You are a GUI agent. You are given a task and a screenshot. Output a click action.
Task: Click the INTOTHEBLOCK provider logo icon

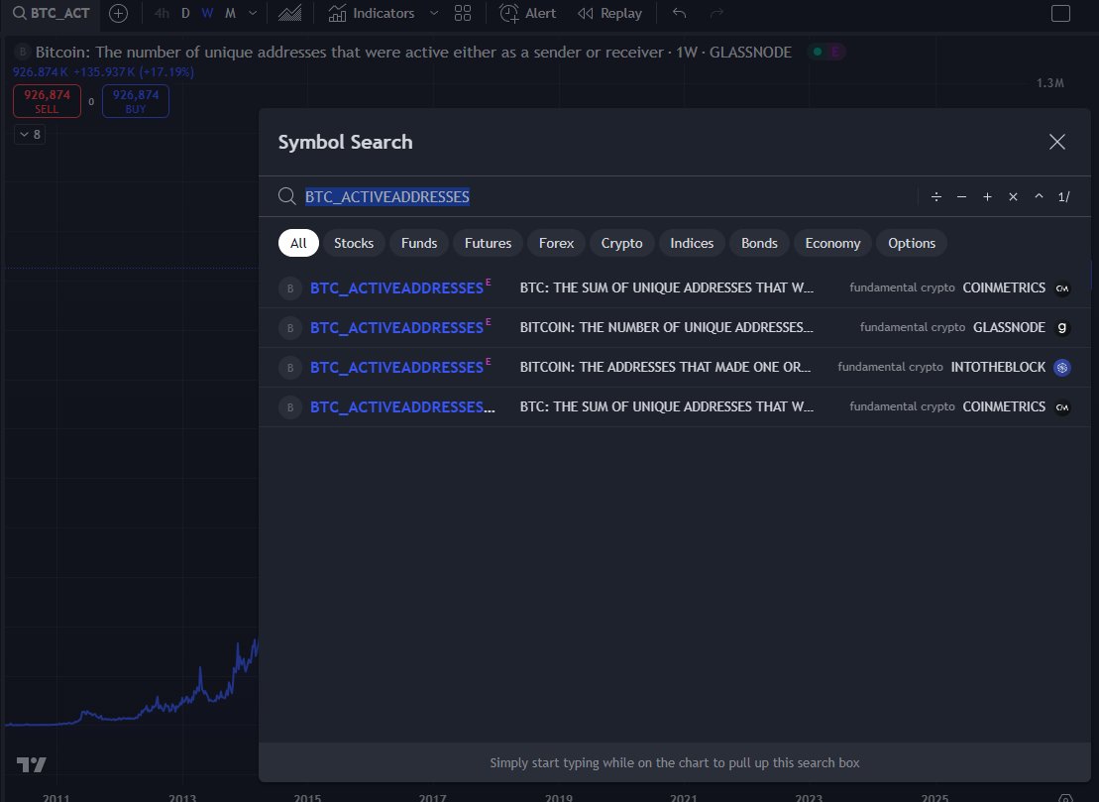(1062, 368)
